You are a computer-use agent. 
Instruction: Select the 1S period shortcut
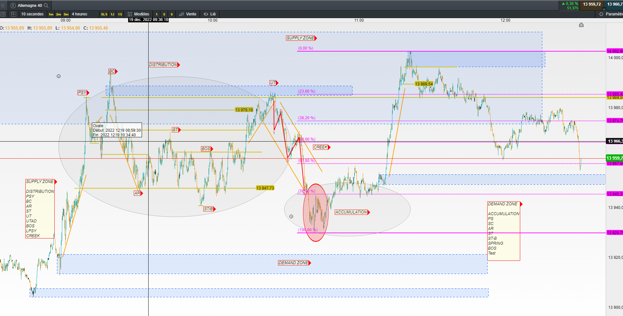(x=120, y=14)
